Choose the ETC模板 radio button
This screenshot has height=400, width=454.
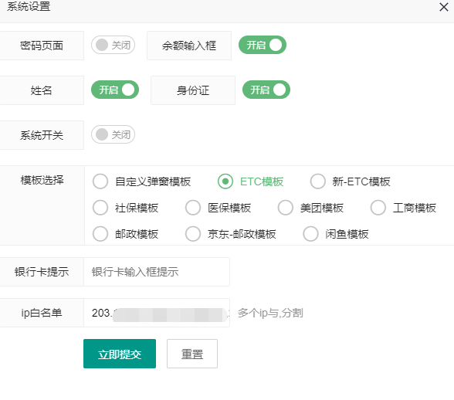click(251, 181)
